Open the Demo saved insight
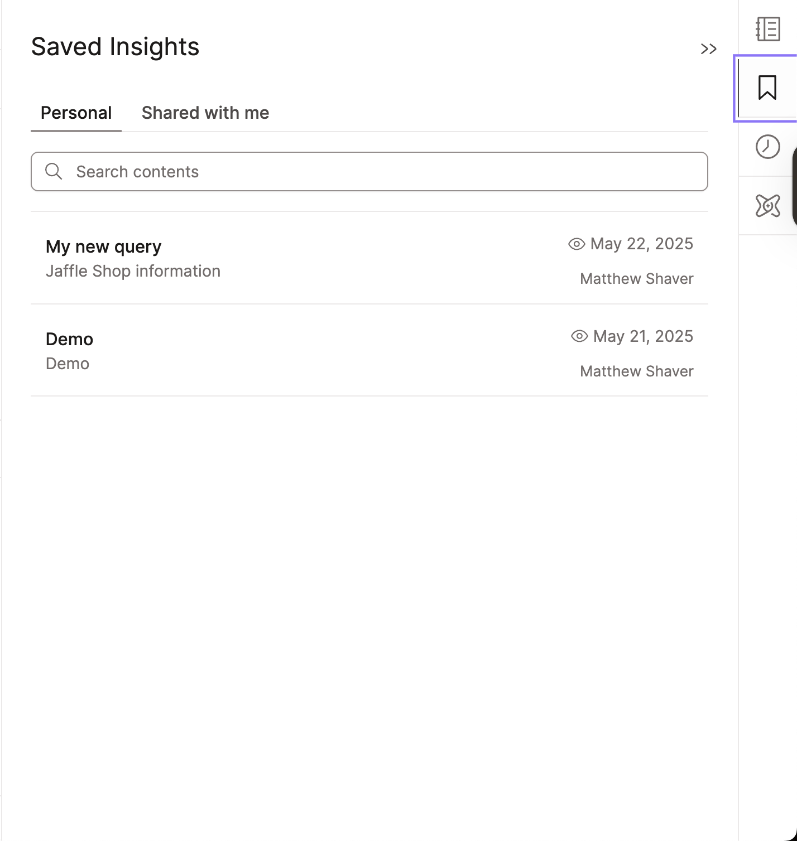This screenshot has width=797, height=841. coord(69,339)
